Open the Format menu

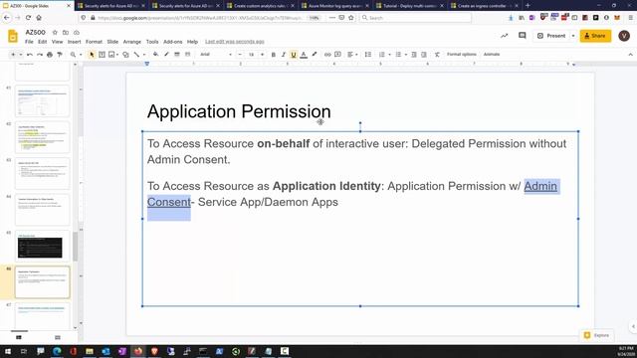point(94,42)
